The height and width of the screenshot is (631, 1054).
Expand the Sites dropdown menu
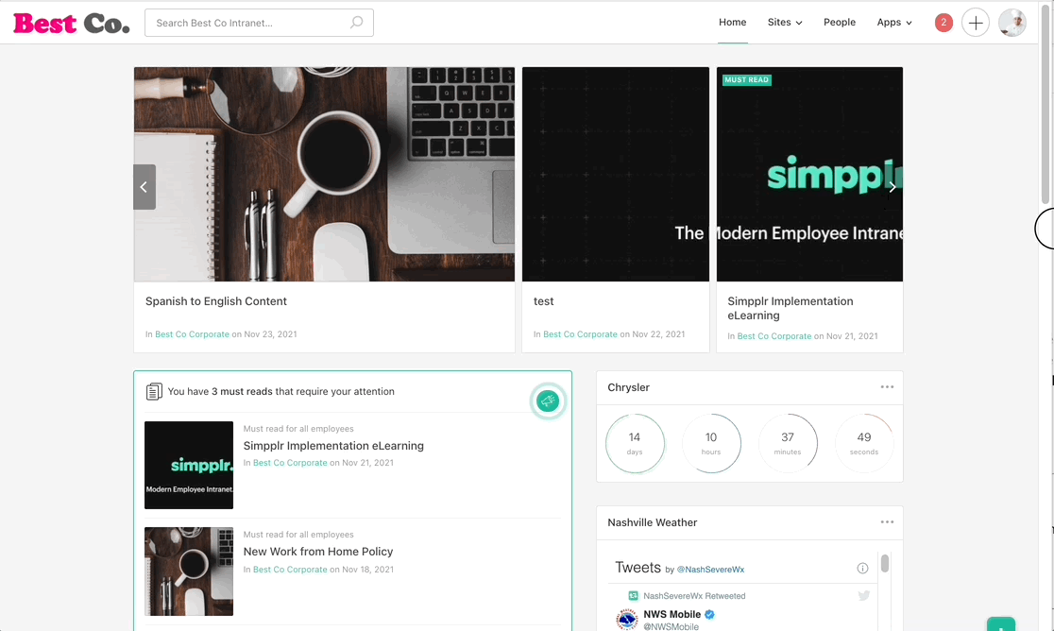pyautogui.click(x=785, y=22)
